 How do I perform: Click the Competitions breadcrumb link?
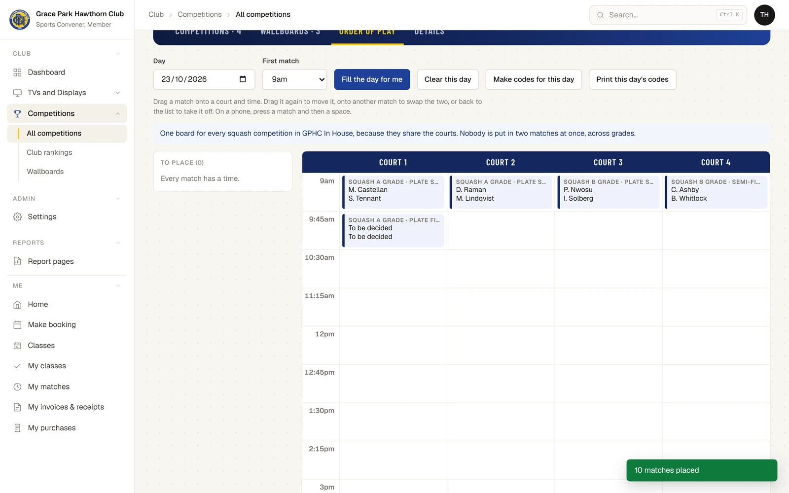click(x=199, y=15)
